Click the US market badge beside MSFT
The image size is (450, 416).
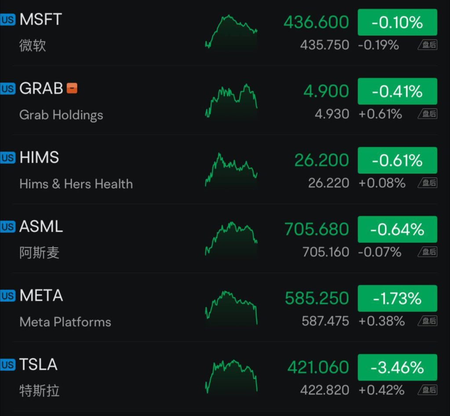click(x=8, y=20)
